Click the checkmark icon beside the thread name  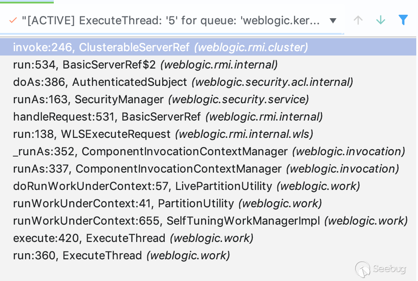click(13, 20)
